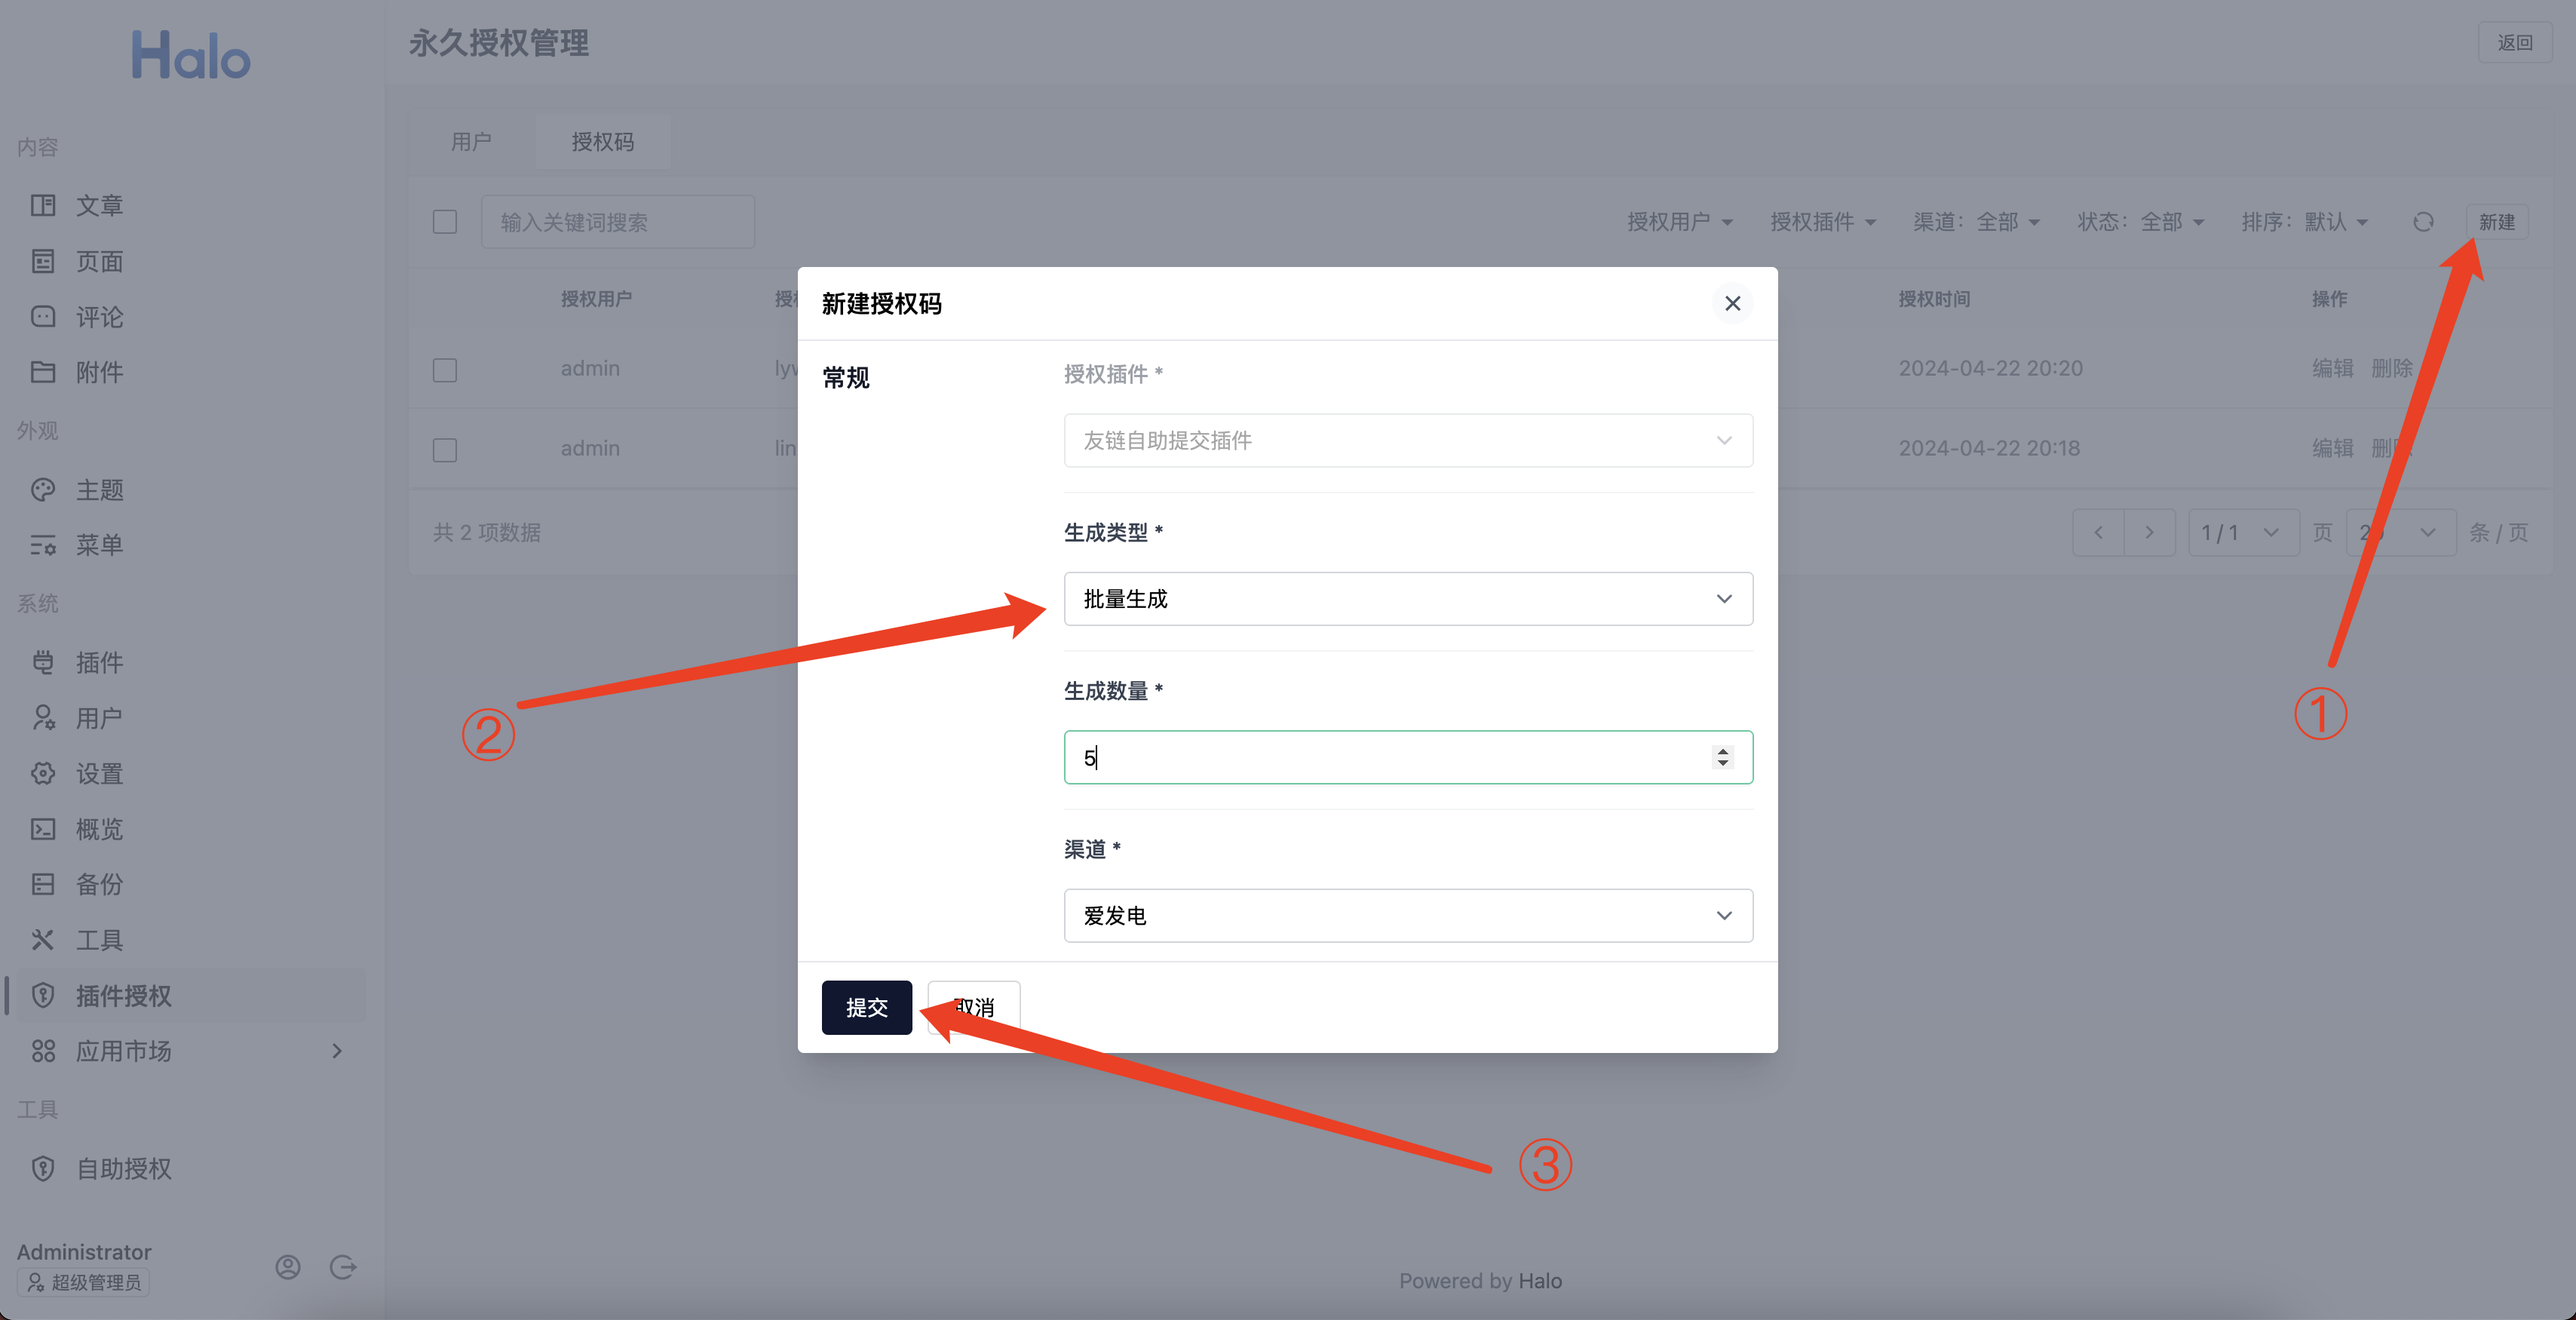The image size is (2576, 1320).
Task: Open the 文章 (posts) sidebar icon
Action: (x=43, y=205)
